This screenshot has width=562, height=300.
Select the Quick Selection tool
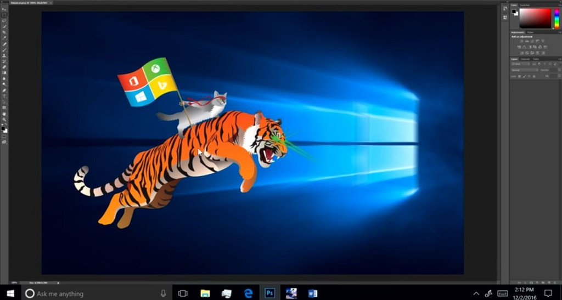coord(4,26)
